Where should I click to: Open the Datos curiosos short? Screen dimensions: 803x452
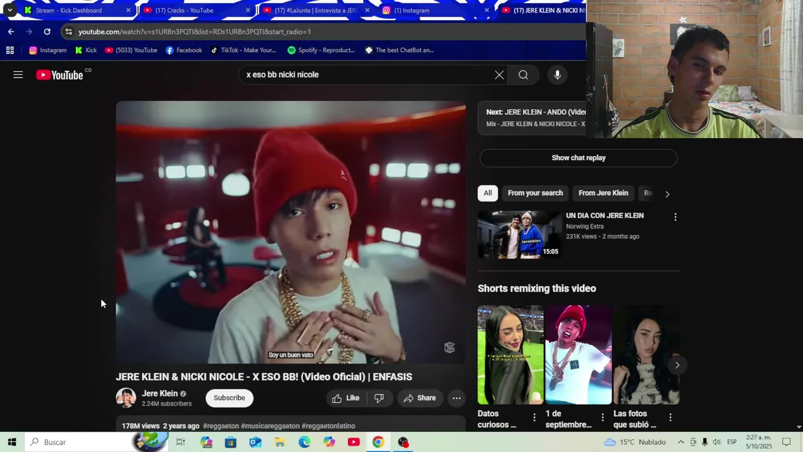[511, 355]
